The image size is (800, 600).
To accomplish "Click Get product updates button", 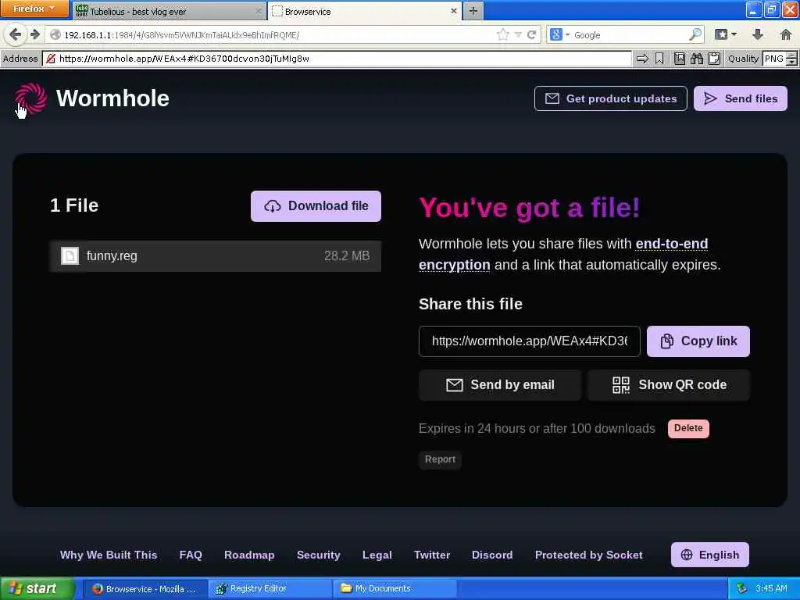I will pos(611,98).
